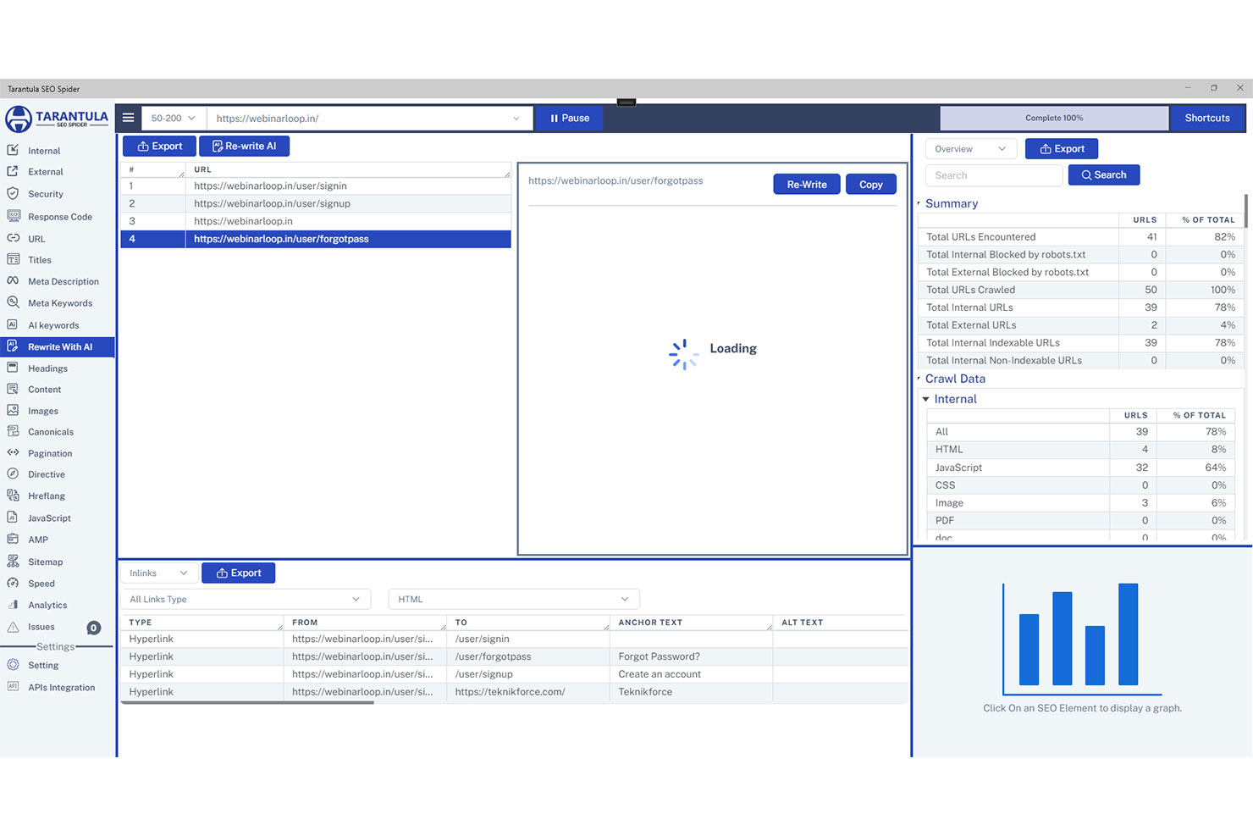Image resolution: width=1253 pixels, height=836 pixels.
Task: Collapse the Summary section
Action: (x=919, y=203)
